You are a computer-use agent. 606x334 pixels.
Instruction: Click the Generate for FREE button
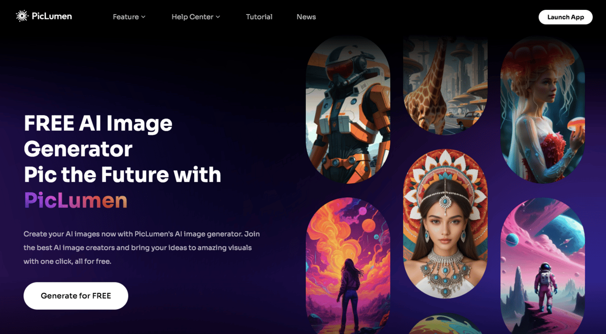click(x=76, y=296)
